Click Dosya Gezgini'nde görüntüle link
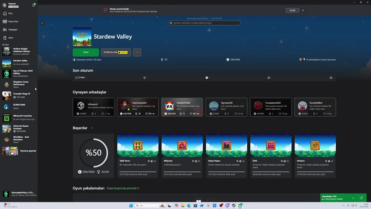371x209 pixels. pos(123,188)
